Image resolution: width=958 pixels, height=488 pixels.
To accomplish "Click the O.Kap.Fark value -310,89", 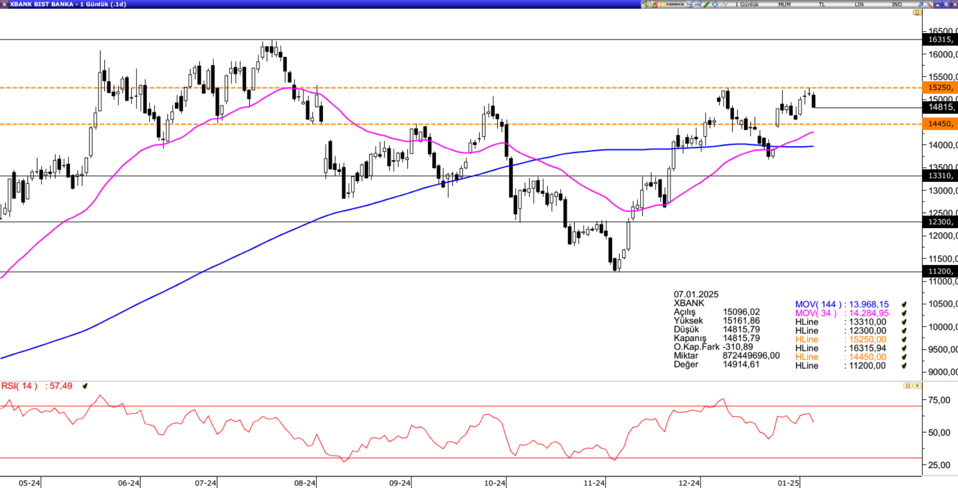I will (x=738, y=347).
